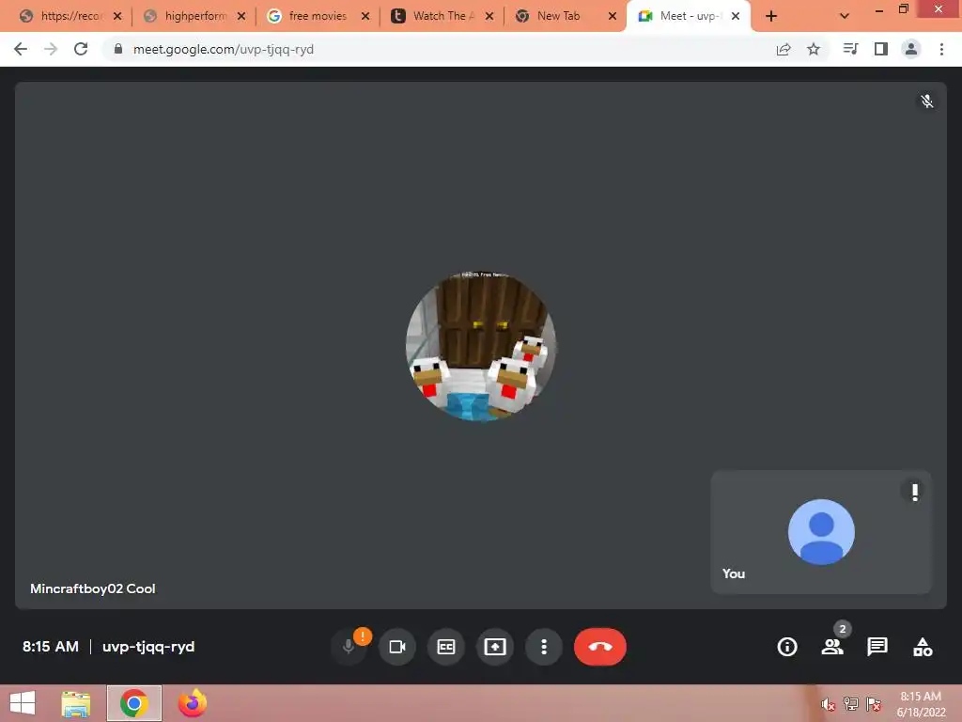
Task: Reload the Meet page
Action: point(81,49)
